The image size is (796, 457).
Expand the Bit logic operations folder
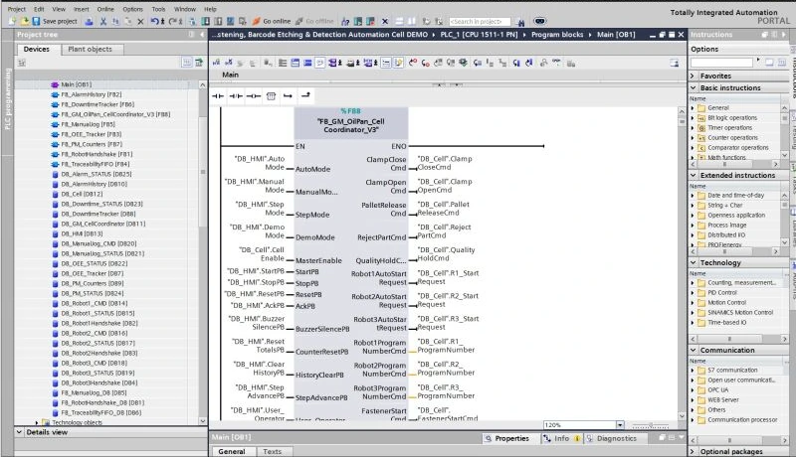point(693,117)
